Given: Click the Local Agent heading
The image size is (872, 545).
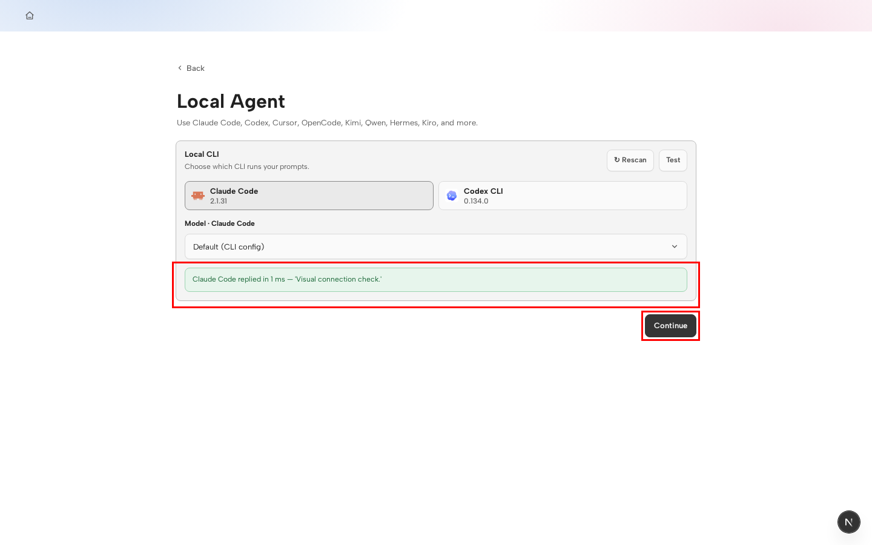Looking at the screenshot, I should [231, 101].
